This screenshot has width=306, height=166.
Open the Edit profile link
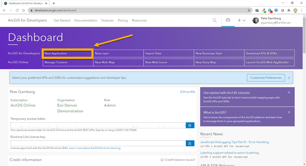(x=187, y=92)
